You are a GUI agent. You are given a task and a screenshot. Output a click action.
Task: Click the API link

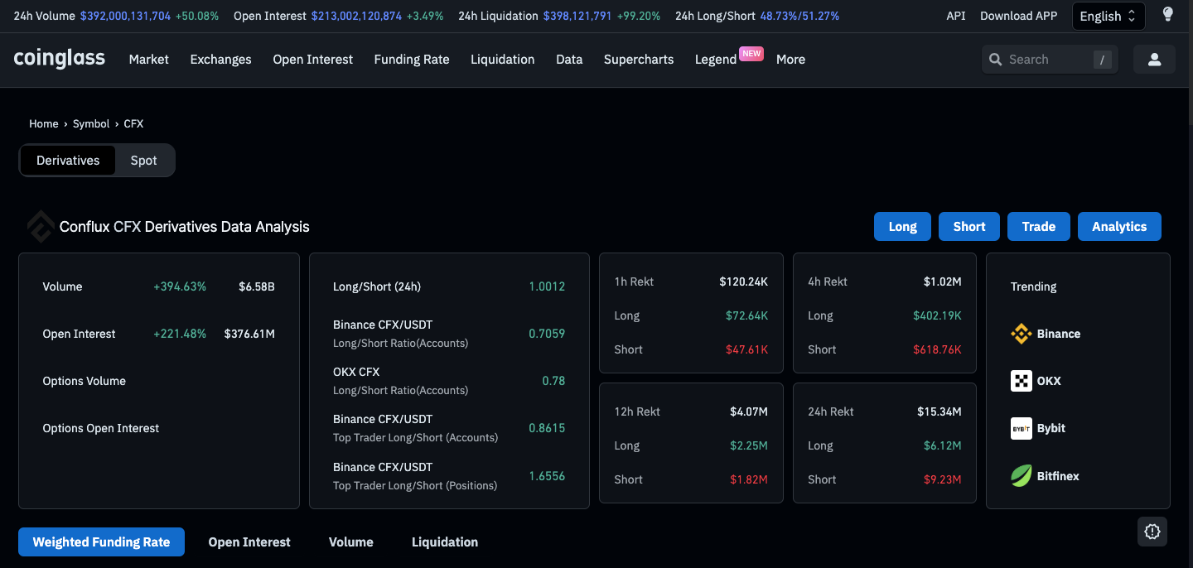tap(956, 16)
